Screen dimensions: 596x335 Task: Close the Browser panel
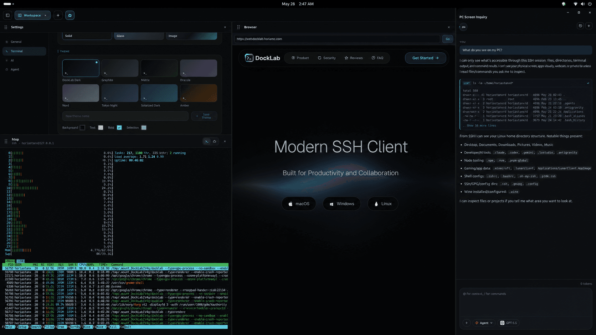pos(449,27)
